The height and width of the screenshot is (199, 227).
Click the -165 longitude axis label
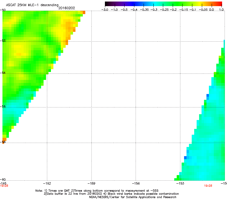tap(3, 183)
